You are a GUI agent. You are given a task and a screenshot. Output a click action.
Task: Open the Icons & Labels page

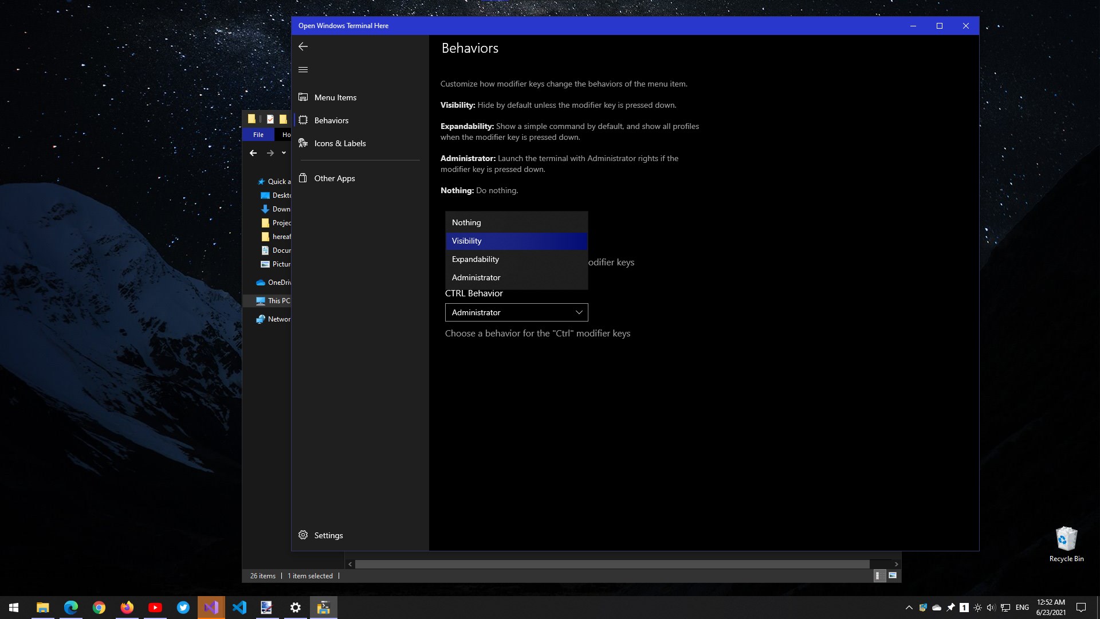click(x=339, y=143)
